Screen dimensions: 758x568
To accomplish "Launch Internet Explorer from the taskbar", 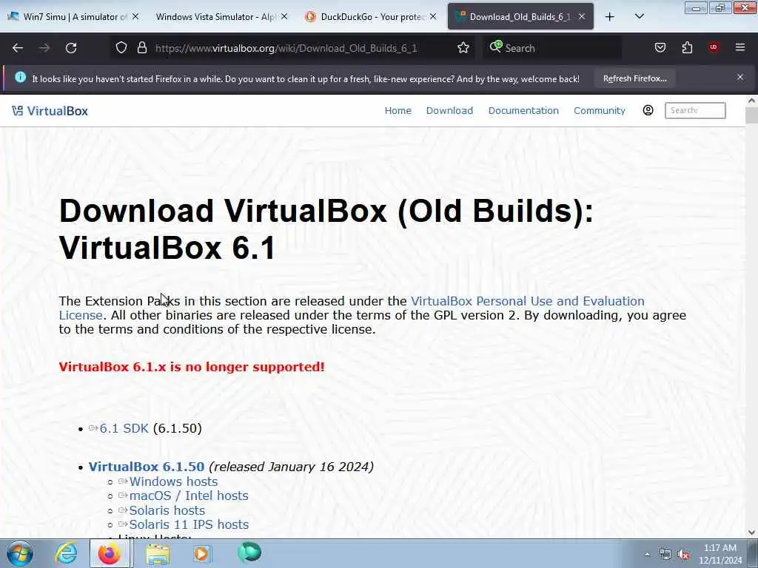I will (x=65, y=553).
